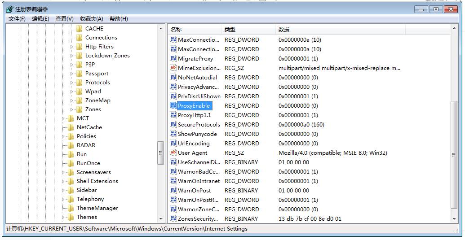Expand the Policies key
The image size is (465, 240).
(63, 136)
